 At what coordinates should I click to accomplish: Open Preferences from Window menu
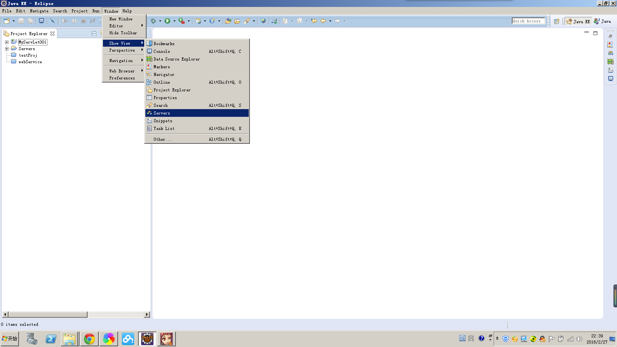123,78
